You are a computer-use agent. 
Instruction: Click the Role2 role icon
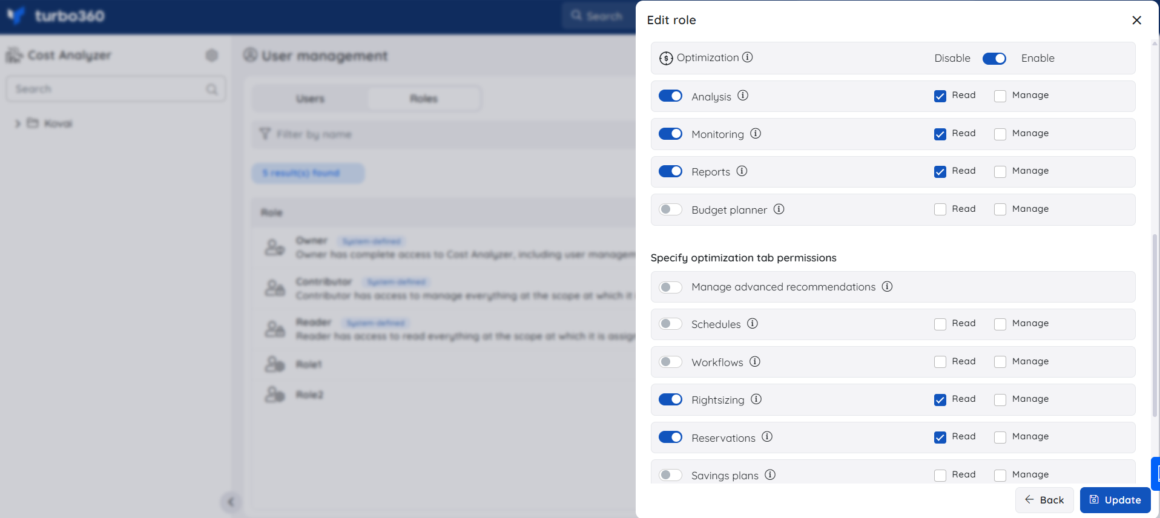[275, 395]
